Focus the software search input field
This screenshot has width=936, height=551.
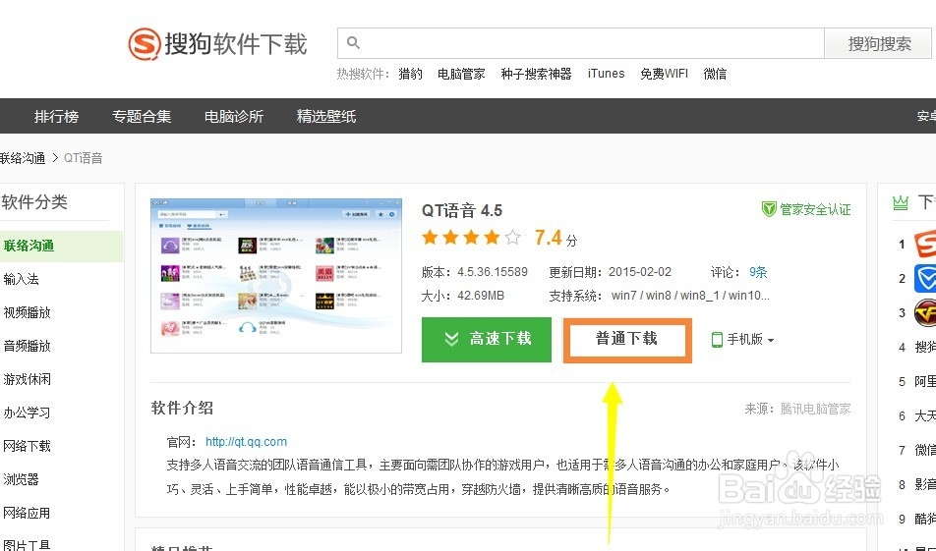pyautogui.click(x=581, y=43)
